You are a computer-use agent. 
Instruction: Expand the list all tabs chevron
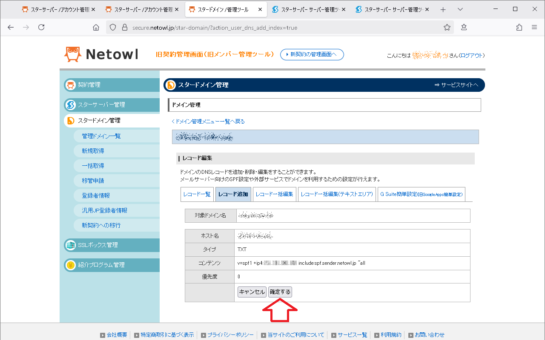point(460,9)
